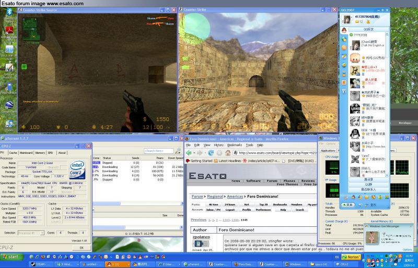This screenshot has height=268, width=418.
Task: Click Getting Started bookmark in Firefox
Action: point(199,161)
